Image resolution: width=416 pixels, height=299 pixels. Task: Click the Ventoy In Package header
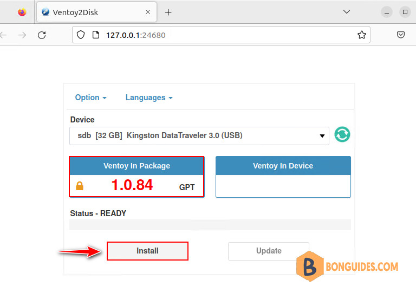pos(136,166)
